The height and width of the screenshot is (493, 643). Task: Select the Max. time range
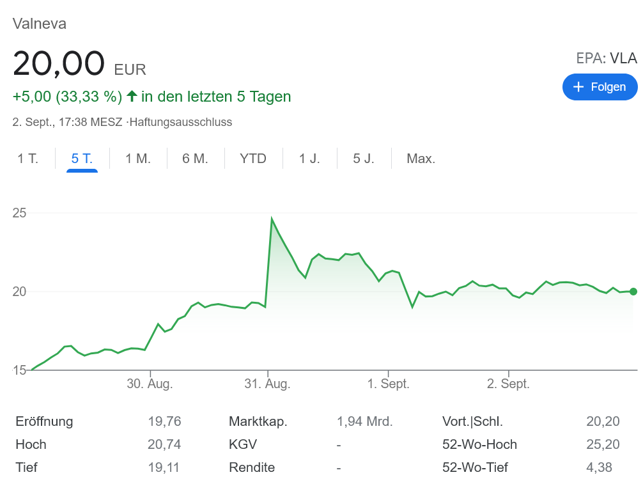[421, 159]
